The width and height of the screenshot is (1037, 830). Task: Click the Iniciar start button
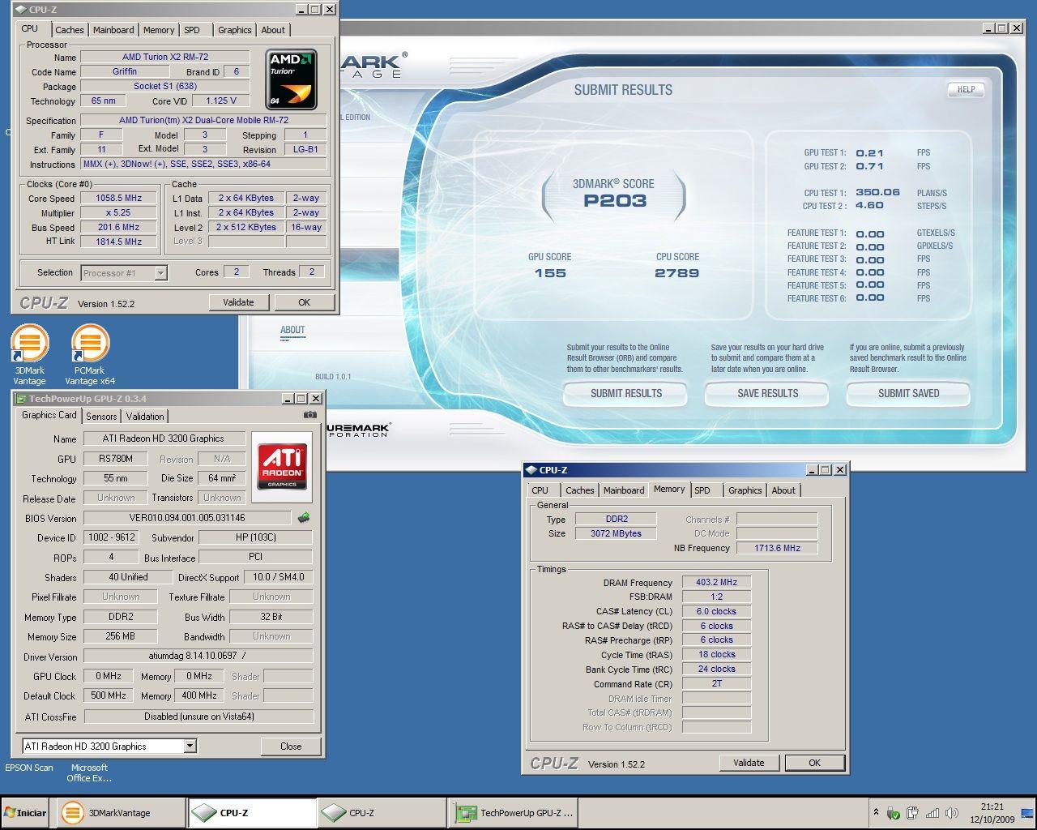[25, 812]
